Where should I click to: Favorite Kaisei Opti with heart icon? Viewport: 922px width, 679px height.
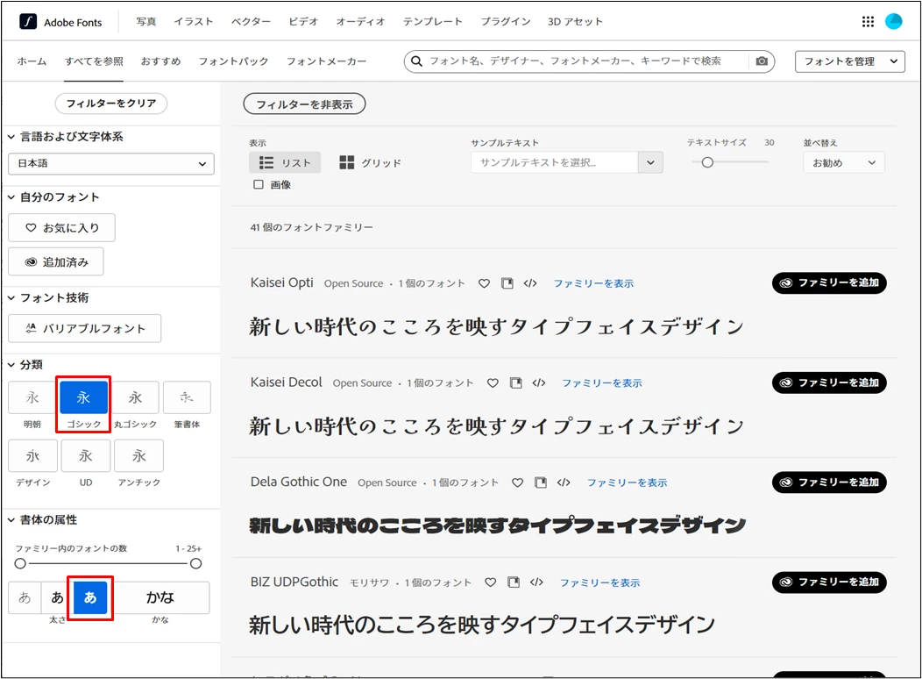484,283
